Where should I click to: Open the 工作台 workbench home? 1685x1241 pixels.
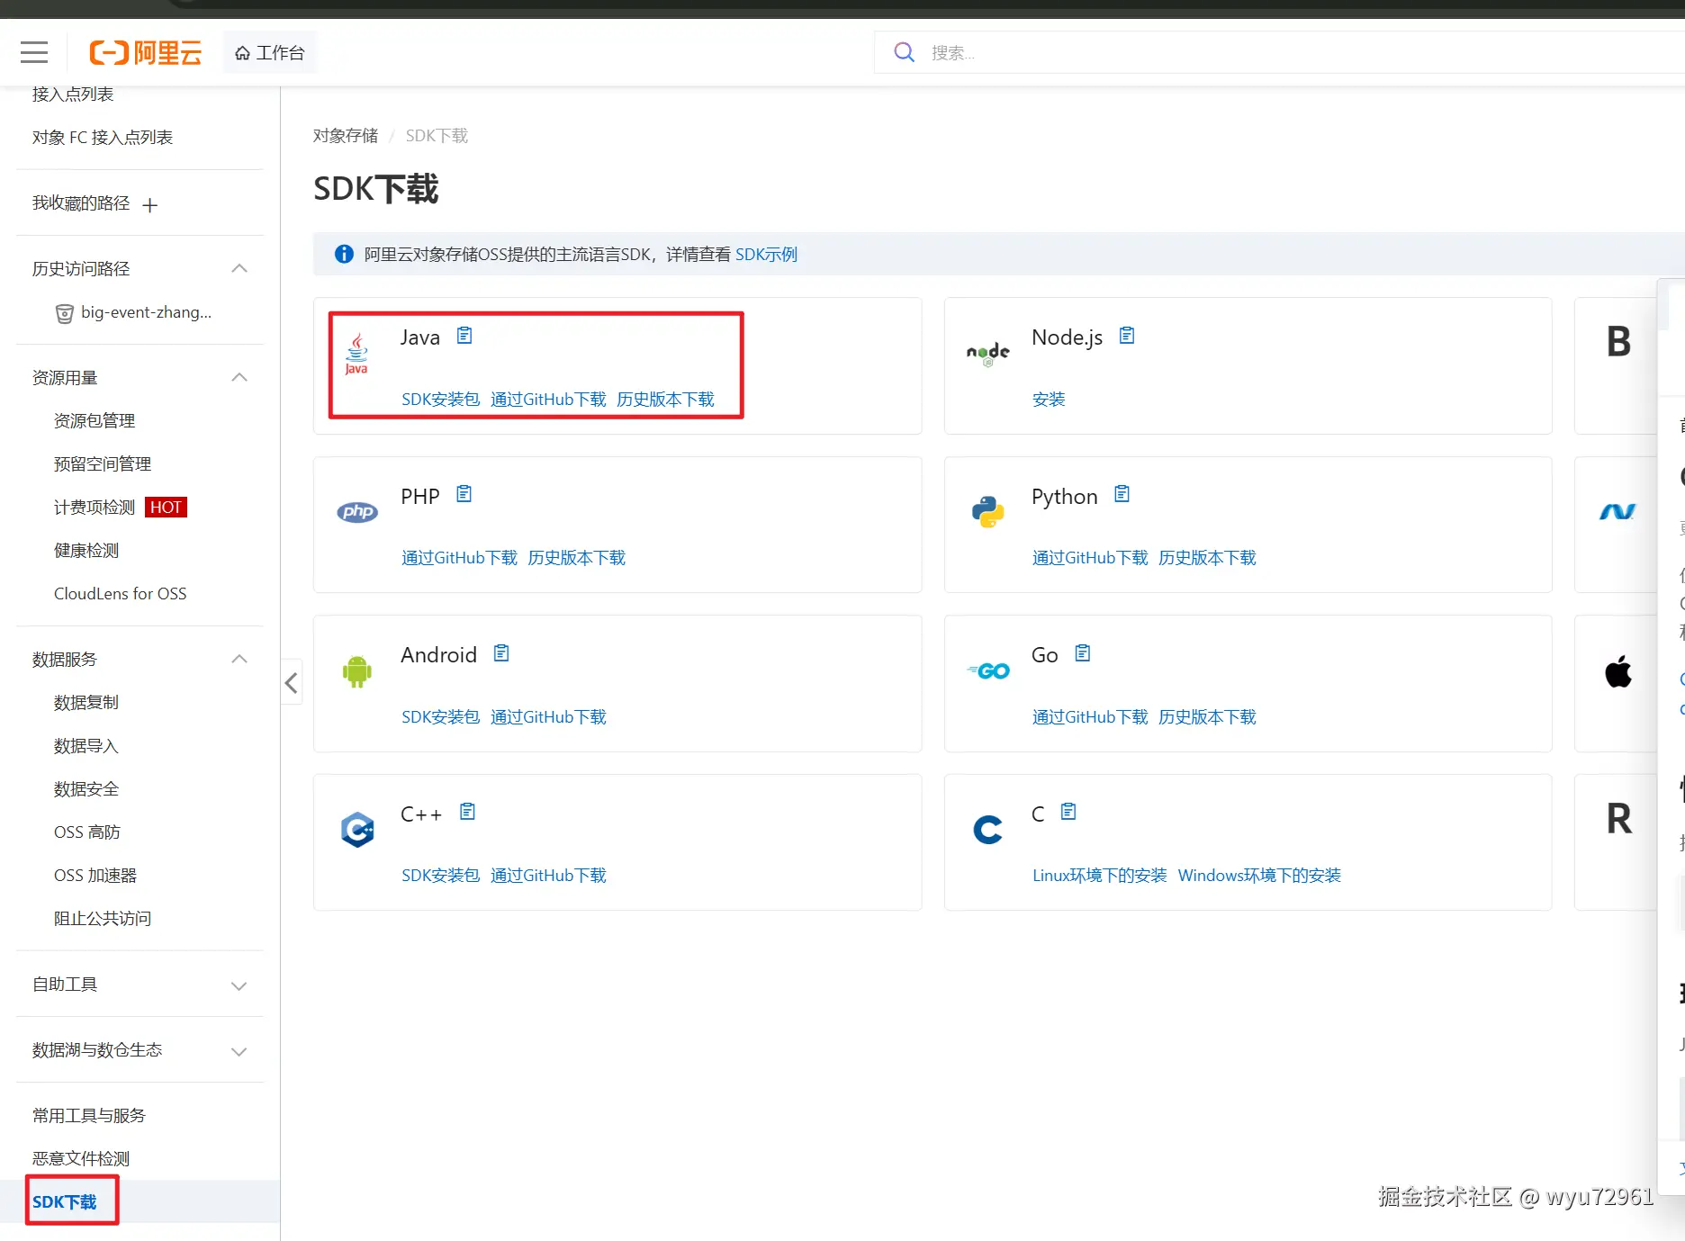coord(270,53)
